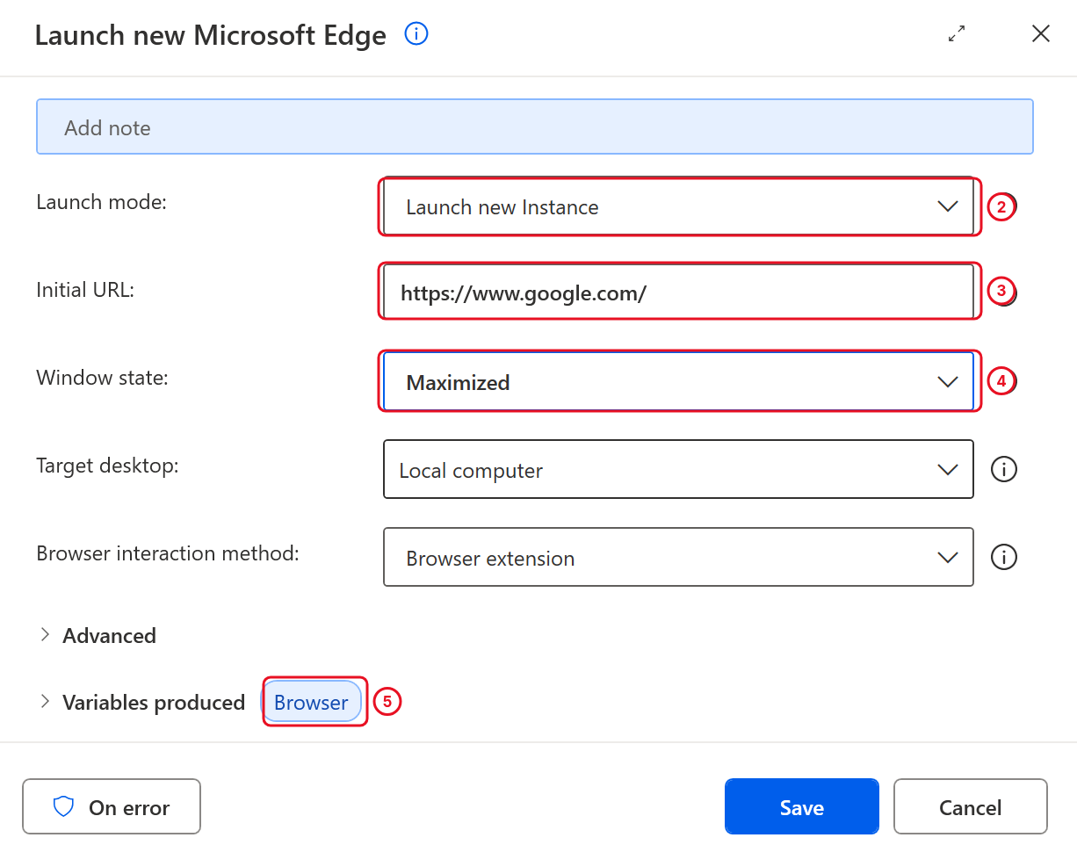1077x845 pixels.
Task: Close the Launch new Microsoft Edge dialog
Action: 1041,34
